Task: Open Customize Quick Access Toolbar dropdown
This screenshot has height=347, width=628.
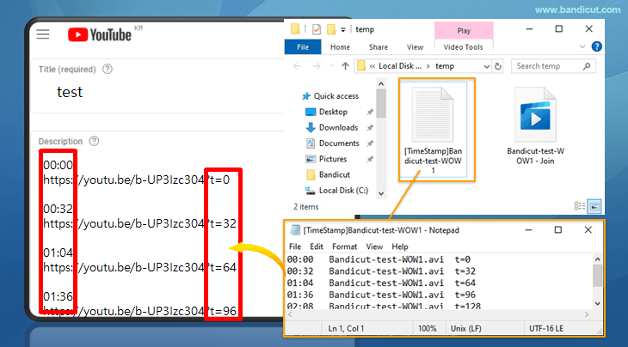Action: (343, 29)
